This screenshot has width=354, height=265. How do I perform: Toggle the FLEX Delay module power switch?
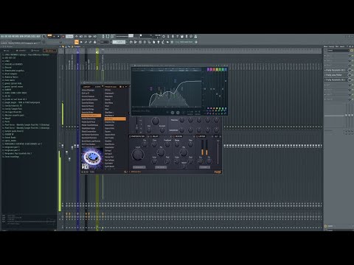point(150,136)
